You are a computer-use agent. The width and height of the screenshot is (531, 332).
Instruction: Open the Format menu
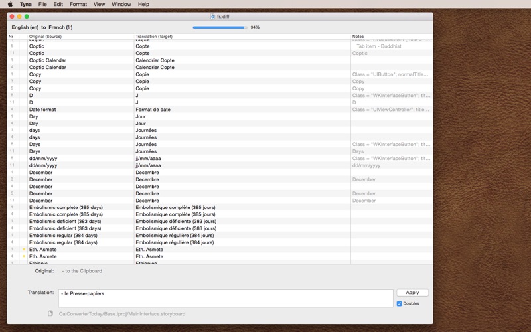point(78,4)
